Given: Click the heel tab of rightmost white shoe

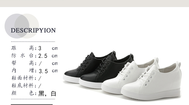Looking at the screenshot, I should pos(179,64).
